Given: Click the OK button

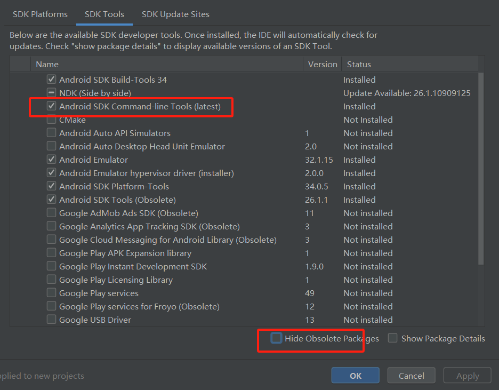Looking at the screenshot, I should (355, 376).
